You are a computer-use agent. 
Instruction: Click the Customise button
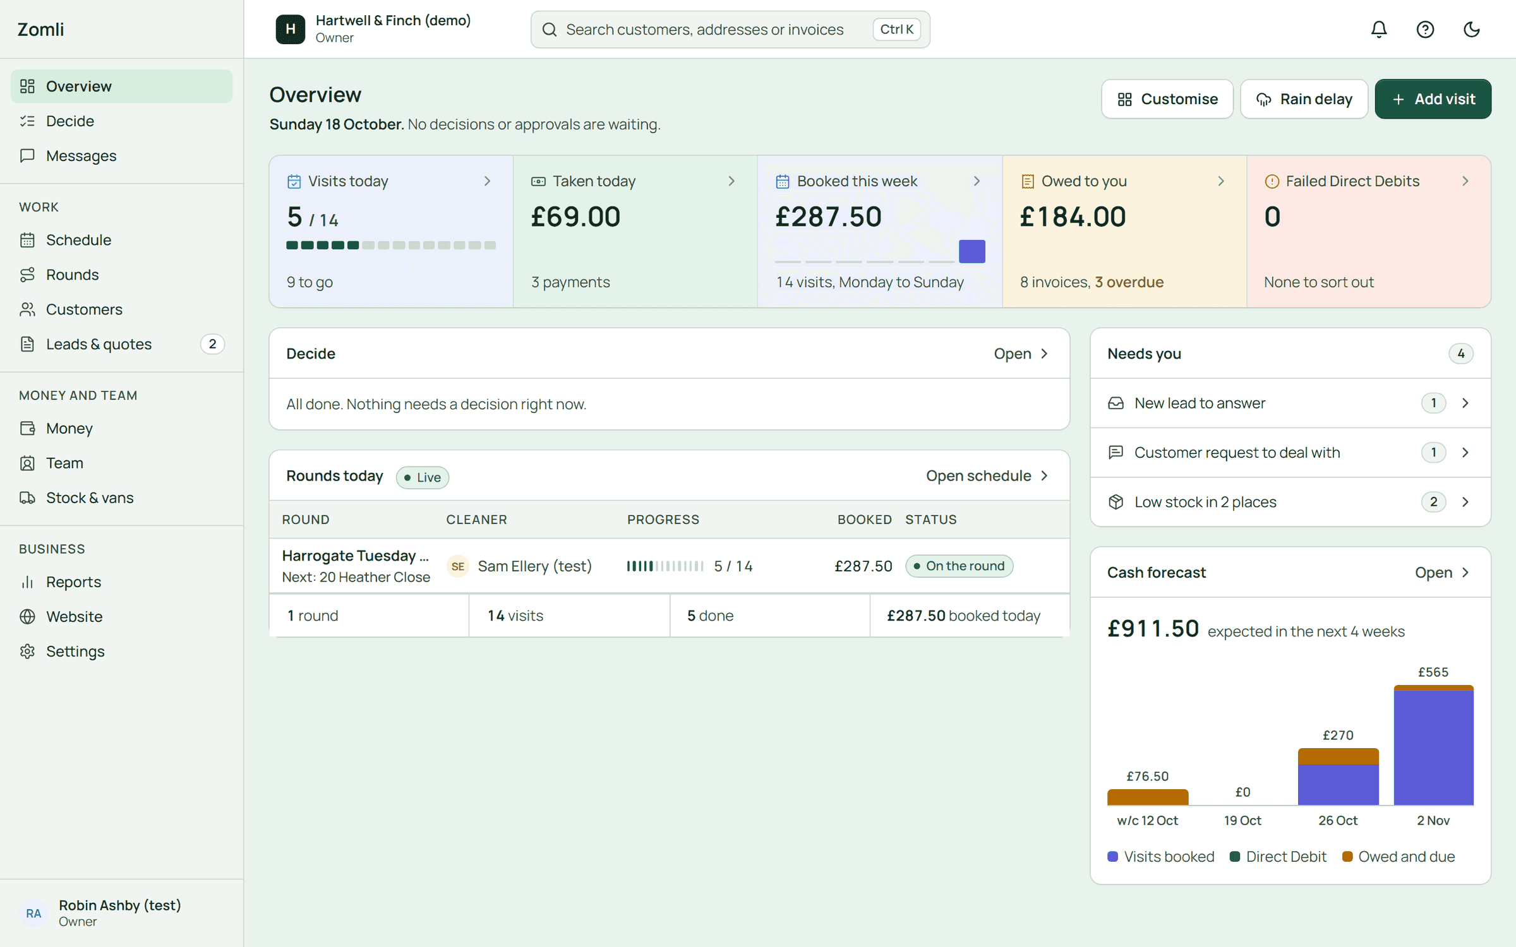(x=1167, y=99)
